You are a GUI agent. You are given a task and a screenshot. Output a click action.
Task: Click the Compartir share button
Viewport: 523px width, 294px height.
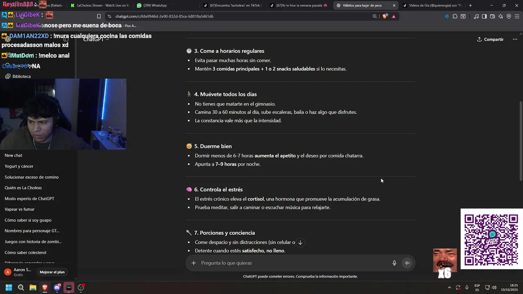490,39
